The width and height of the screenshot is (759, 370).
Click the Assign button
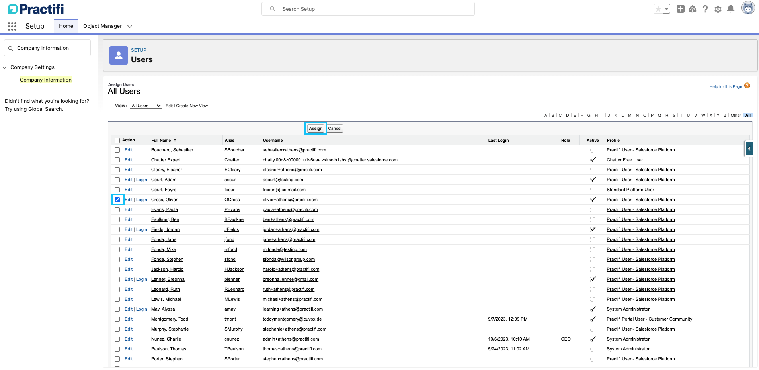point(316,128)
